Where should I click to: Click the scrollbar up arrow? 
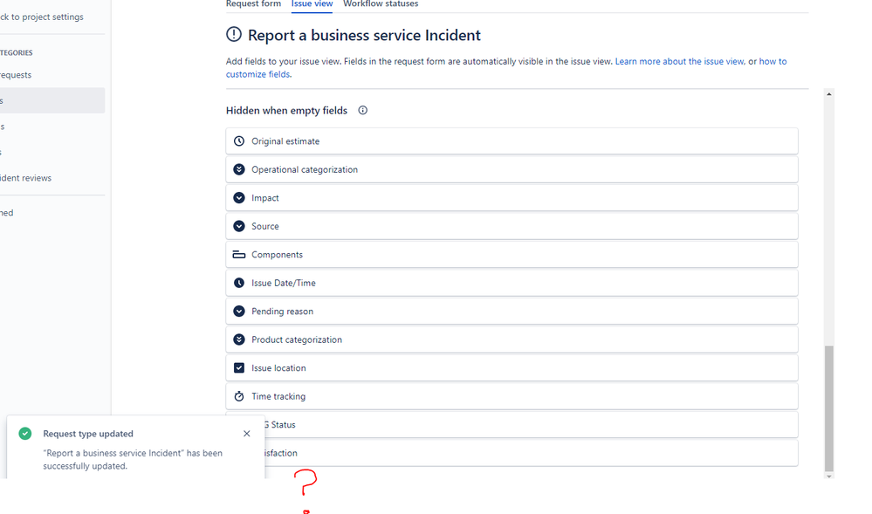tap(828, 94)
